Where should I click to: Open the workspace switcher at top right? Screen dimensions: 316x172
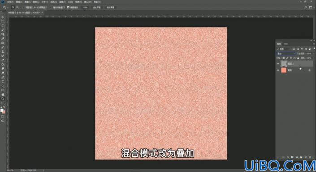coord(311,8)
